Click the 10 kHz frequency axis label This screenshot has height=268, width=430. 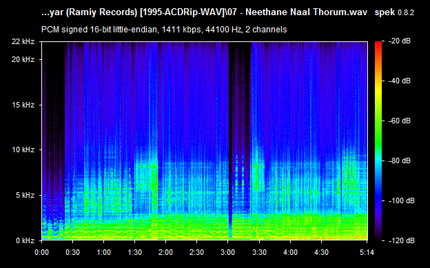(23, 150)
